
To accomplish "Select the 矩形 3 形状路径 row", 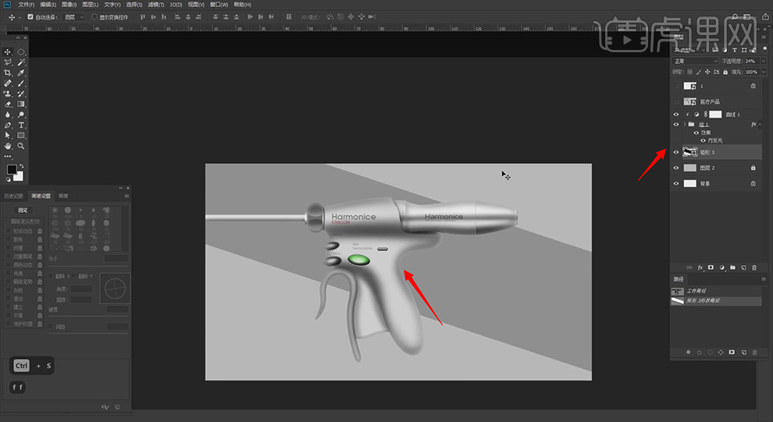I will click(x=716, y=300).
